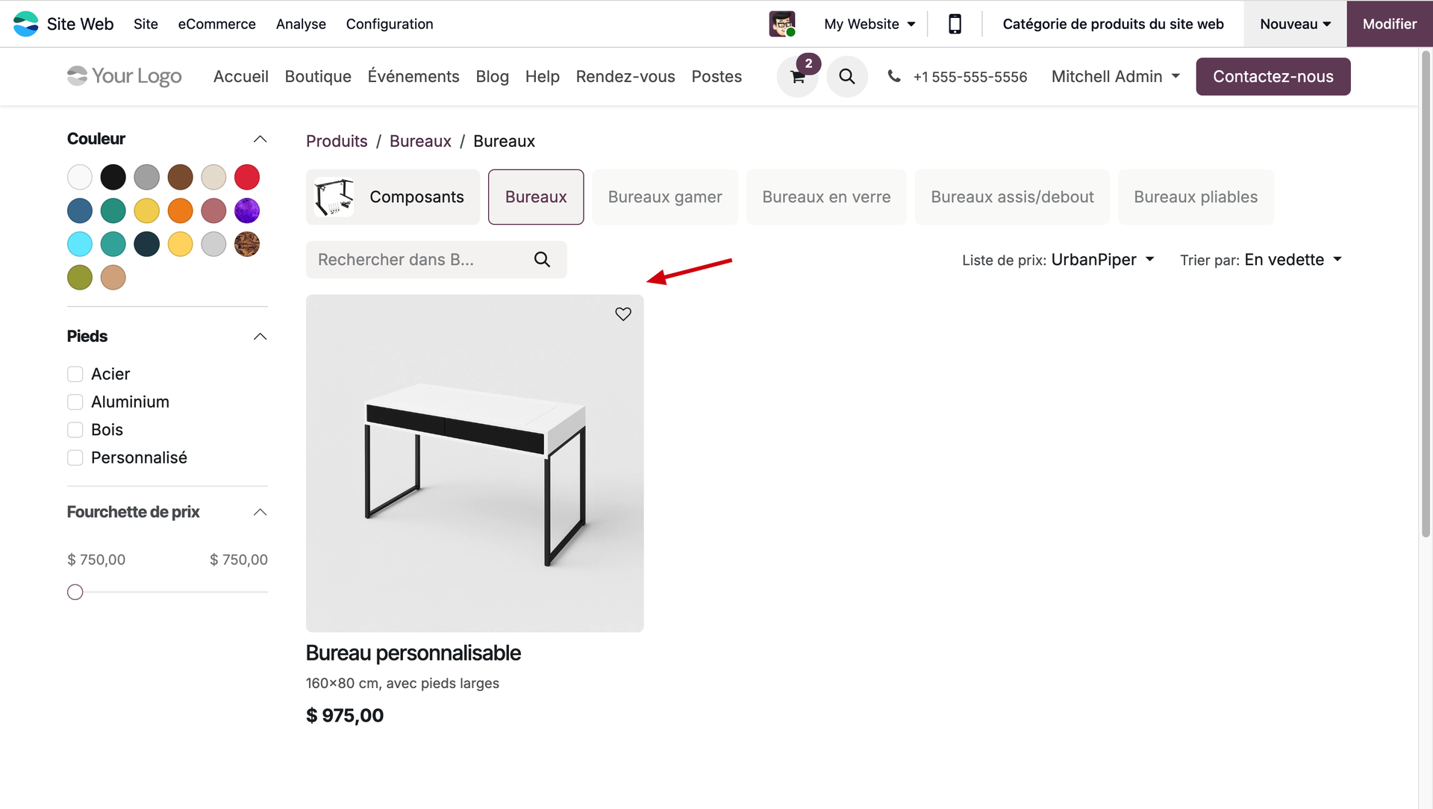Collapse the Couleur filter section
This screenshot has height=809, width=1433.
coord(260,140)
